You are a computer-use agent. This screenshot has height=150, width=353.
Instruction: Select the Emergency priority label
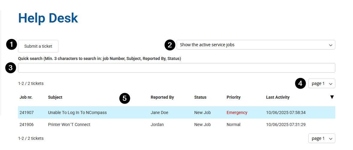pos(237,112)
